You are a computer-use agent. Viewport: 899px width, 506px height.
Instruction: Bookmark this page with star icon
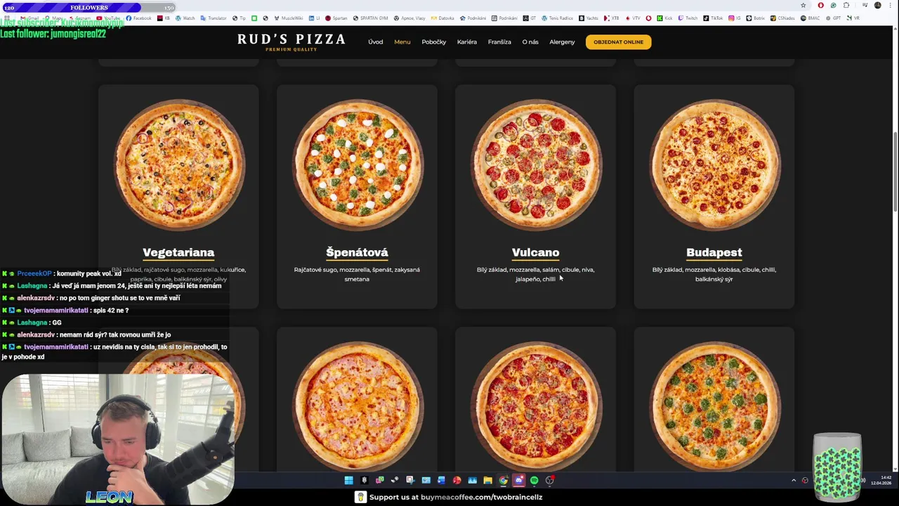click(x=803, y=6)
